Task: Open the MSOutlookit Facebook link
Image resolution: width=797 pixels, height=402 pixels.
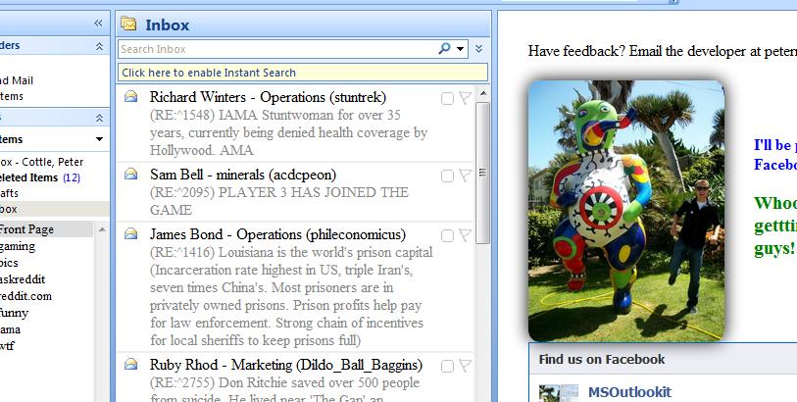Action: (x=629, y=391)
